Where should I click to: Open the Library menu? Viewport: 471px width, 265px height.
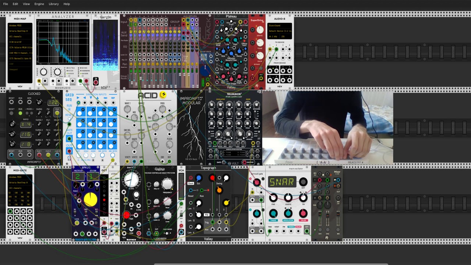[x=54, y=4]
